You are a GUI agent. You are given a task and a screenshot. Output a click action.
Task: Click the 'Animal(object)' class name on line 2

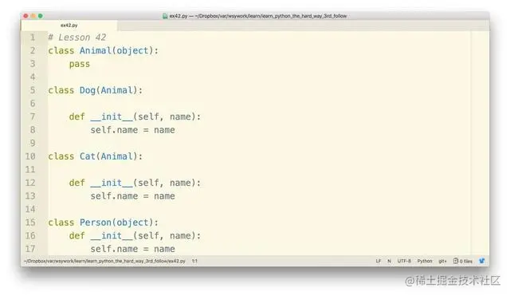(x=116, y=51)
